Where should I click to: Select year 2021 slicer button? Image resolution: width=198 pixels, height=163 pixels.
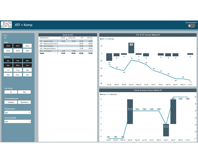tap(18, 46)
